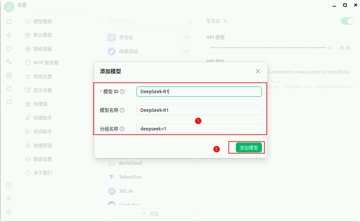
Task: Open the translate sidebar icon
Action: (9, 62)
